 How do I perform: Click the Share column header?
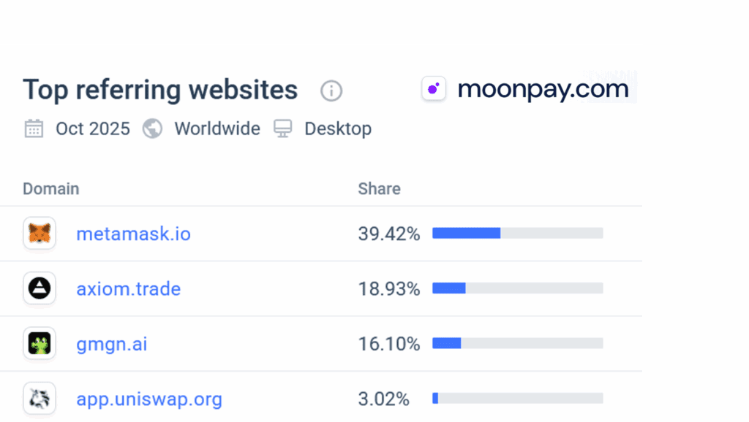[x=379, y=188]
